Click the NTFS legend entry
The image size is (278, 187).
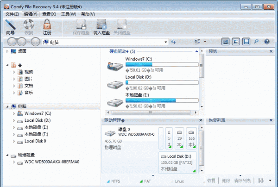pos(114,181)
